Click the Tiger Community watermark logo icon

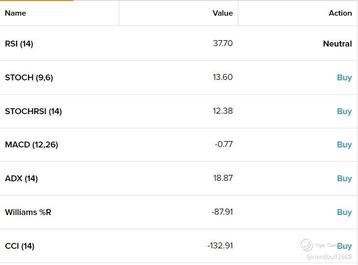click(x=307, y=245)
